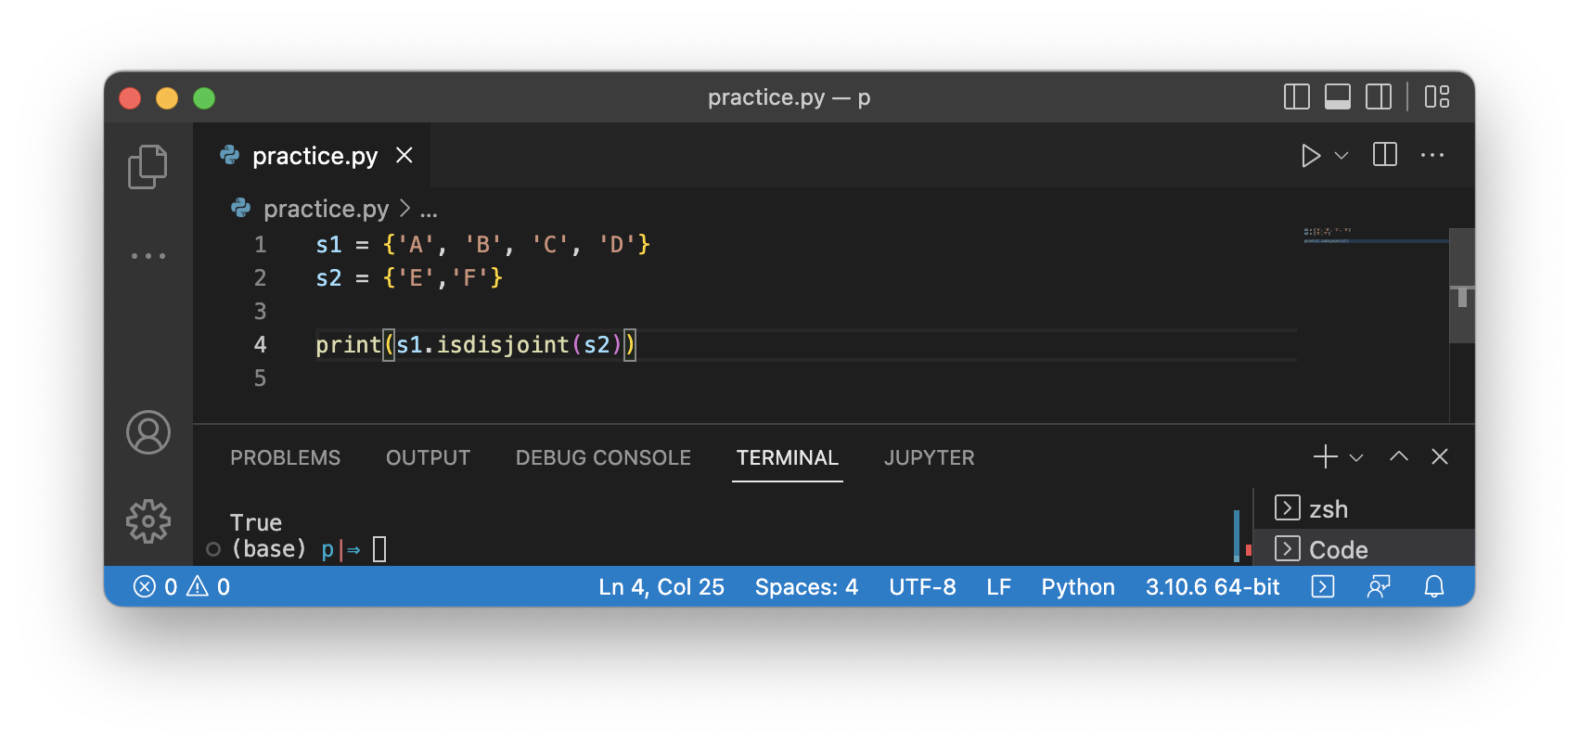Open Customize Layout icon in title bar

click(1436, 96)
